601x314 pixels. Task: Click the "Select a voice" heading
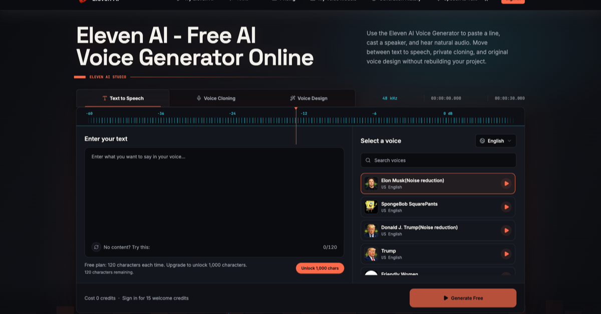381,141
